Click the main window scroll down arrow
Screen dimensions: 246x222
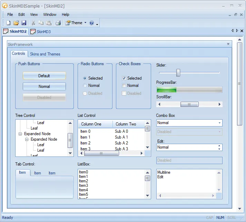239,209
